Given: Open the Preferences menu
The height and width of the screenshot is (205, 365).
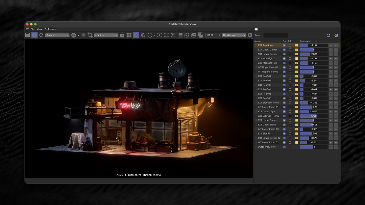Looking at the screenshot, I should [x=51, y=29].
